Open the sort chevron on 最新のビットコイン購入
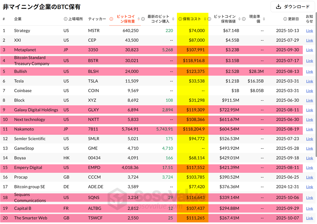This screenshot has height=224, width=317. 173,19
